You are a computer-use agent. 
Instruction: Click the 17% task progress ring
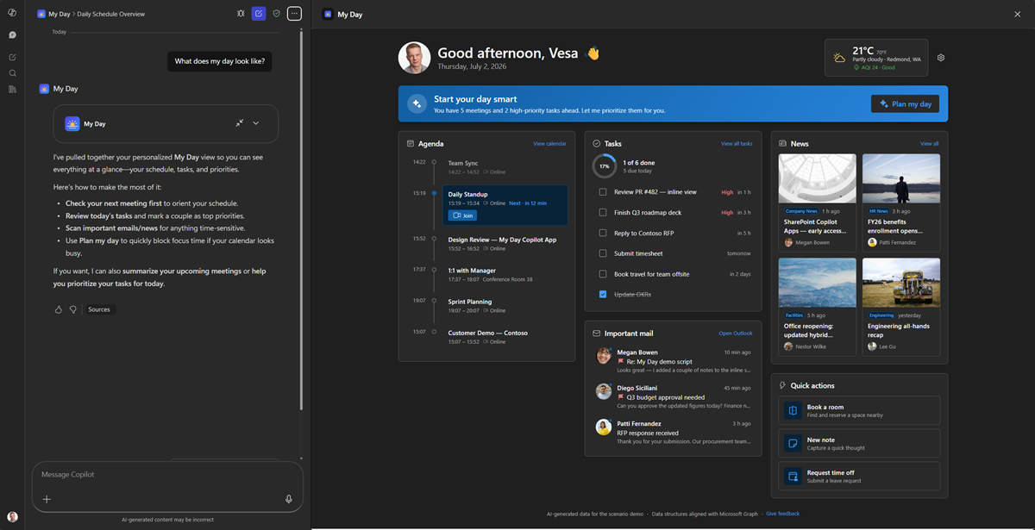point(605,166)
